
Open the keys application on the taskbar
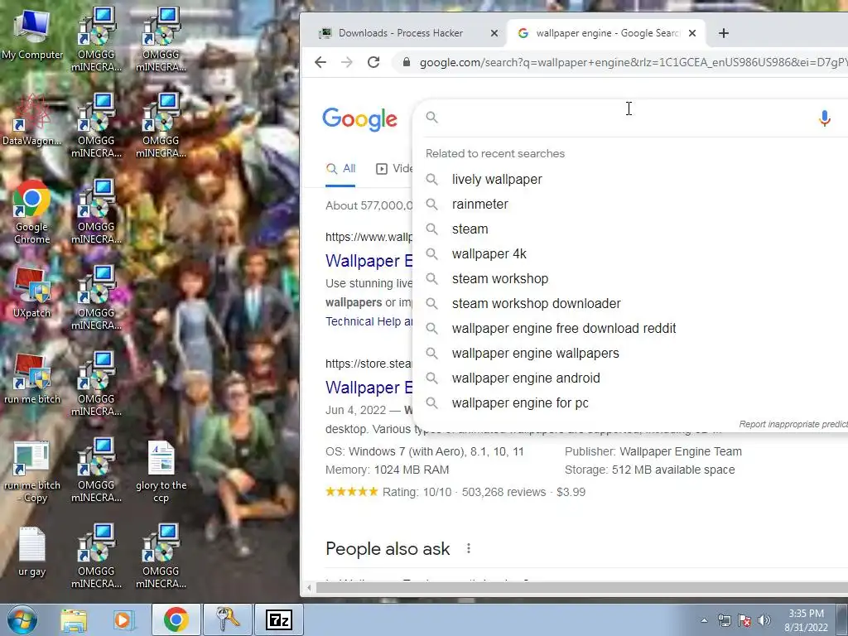point(228,619)
